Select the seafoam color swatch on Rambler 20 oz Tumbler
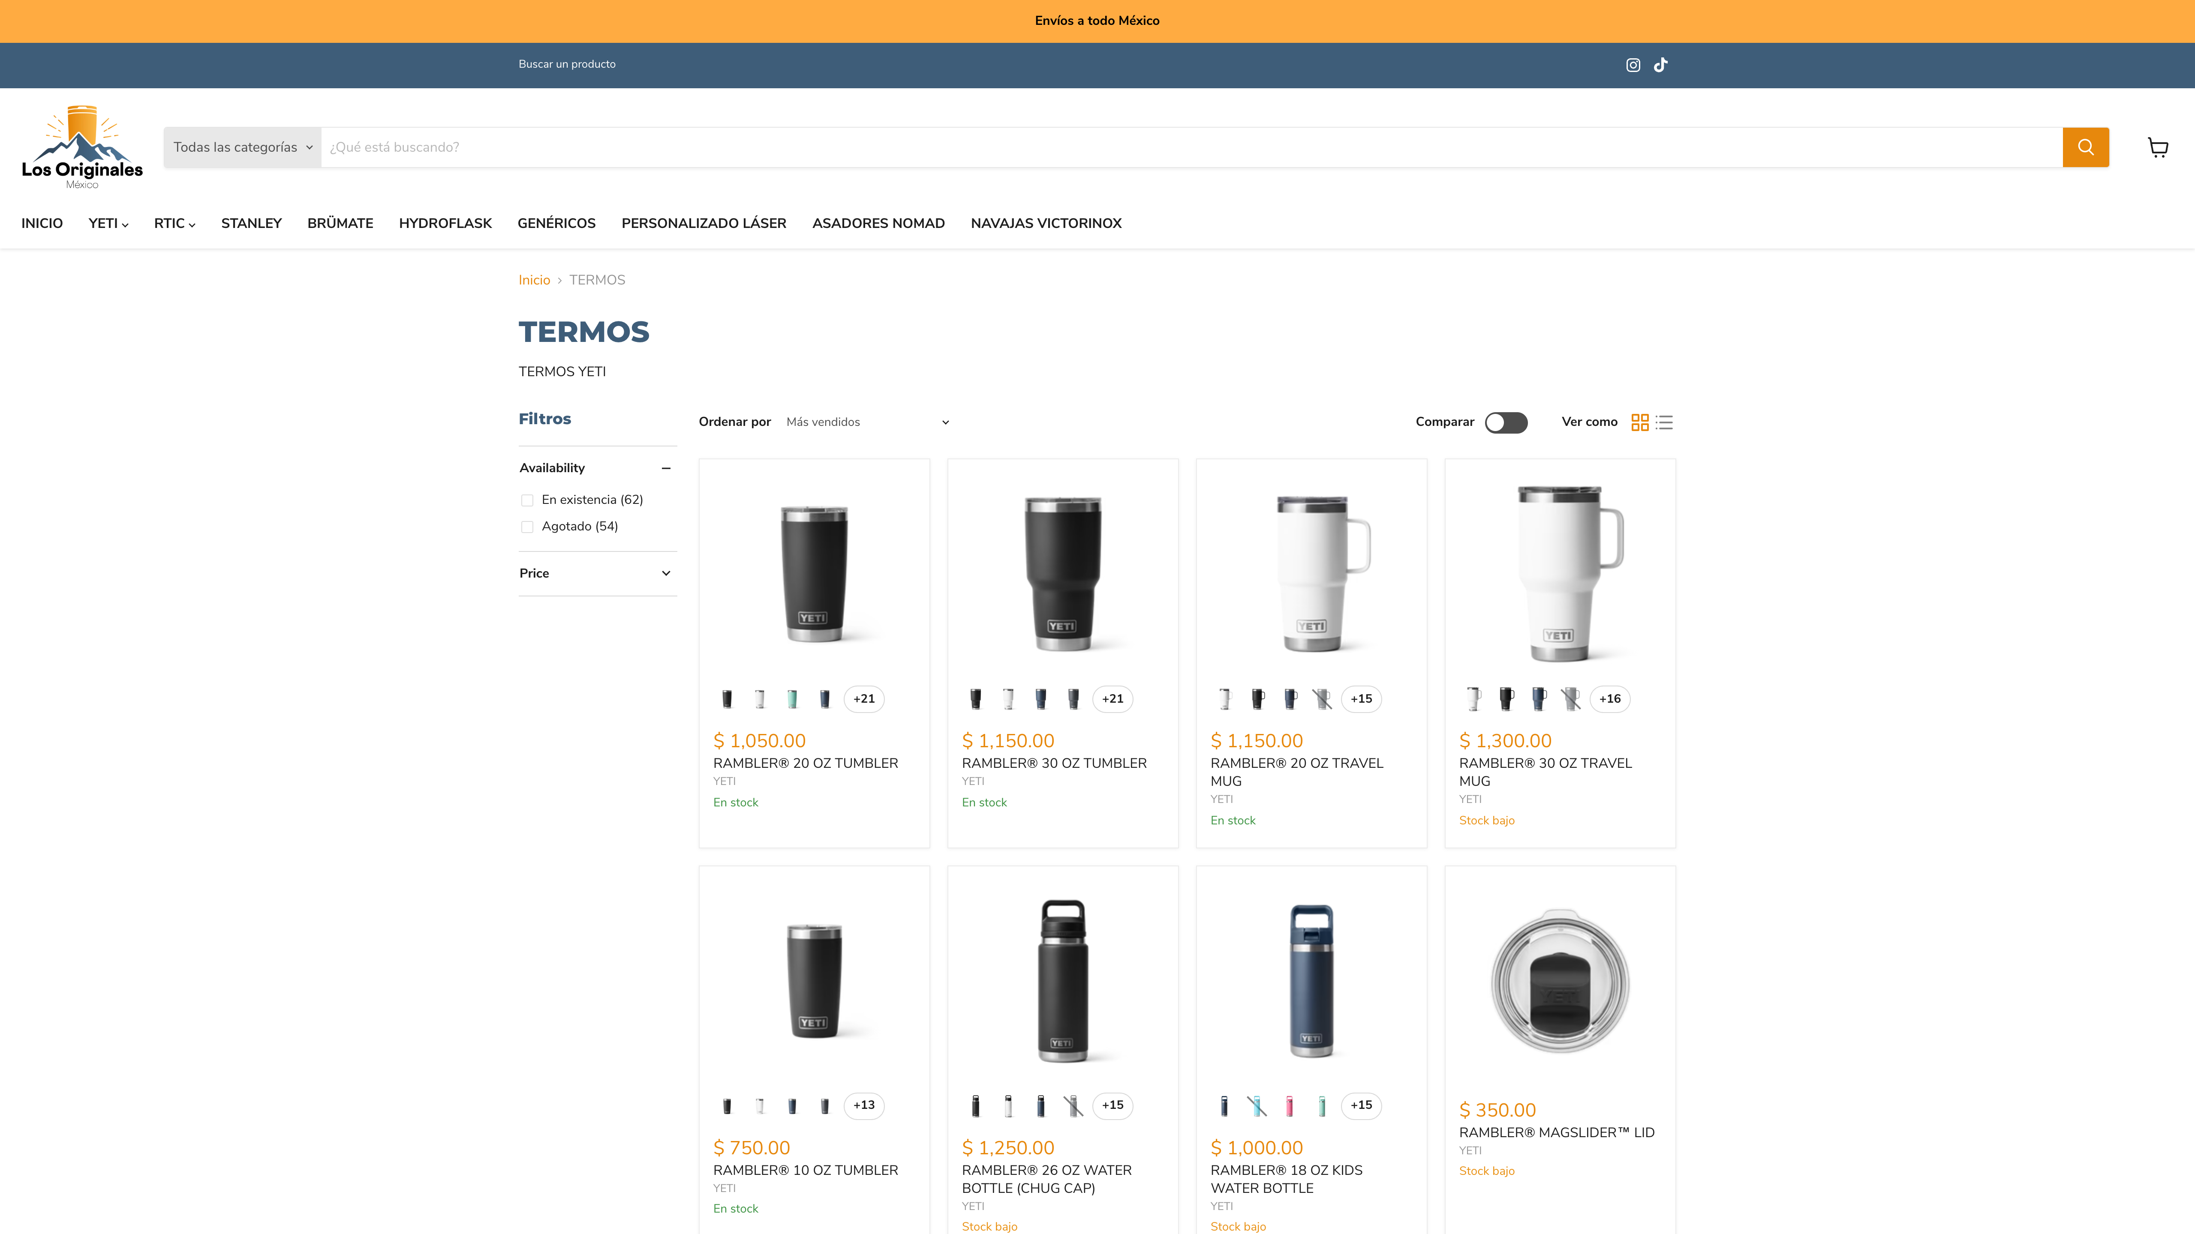The height and width of the screenshot is (1234, 2195). point(791,699)
